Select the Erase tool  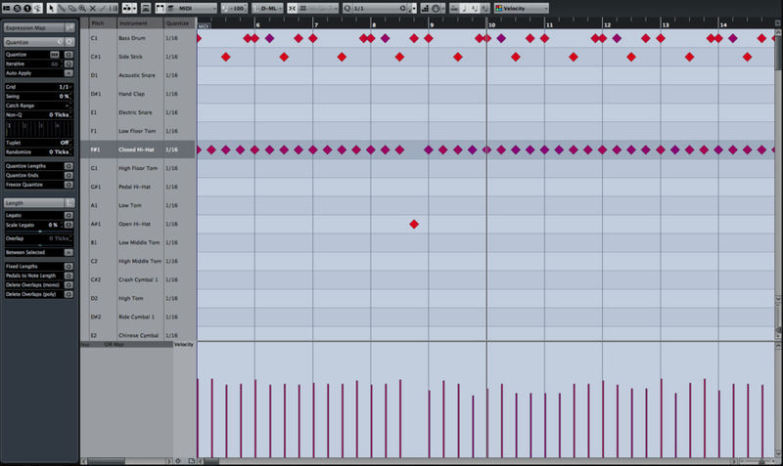pyautogui.click(x=71, y=8)
